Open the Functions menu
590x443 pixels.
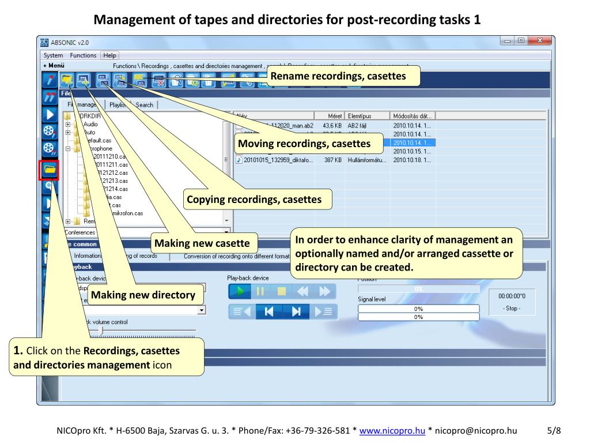point(83,55)
